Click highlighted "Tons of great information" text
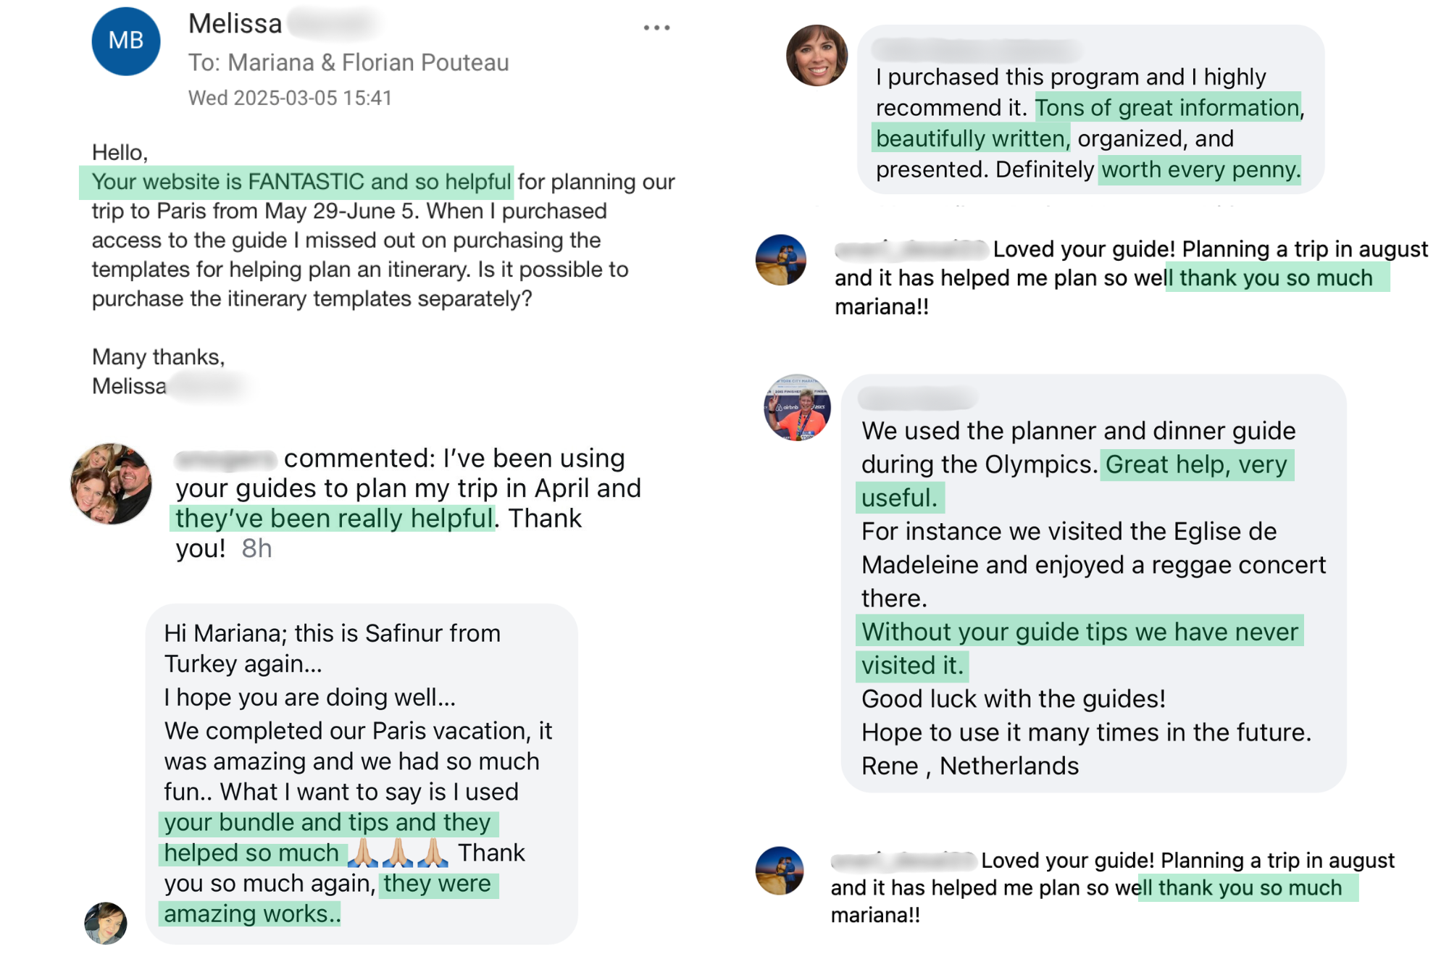This screenshot has width=1449, height=962. point(1167,108)
